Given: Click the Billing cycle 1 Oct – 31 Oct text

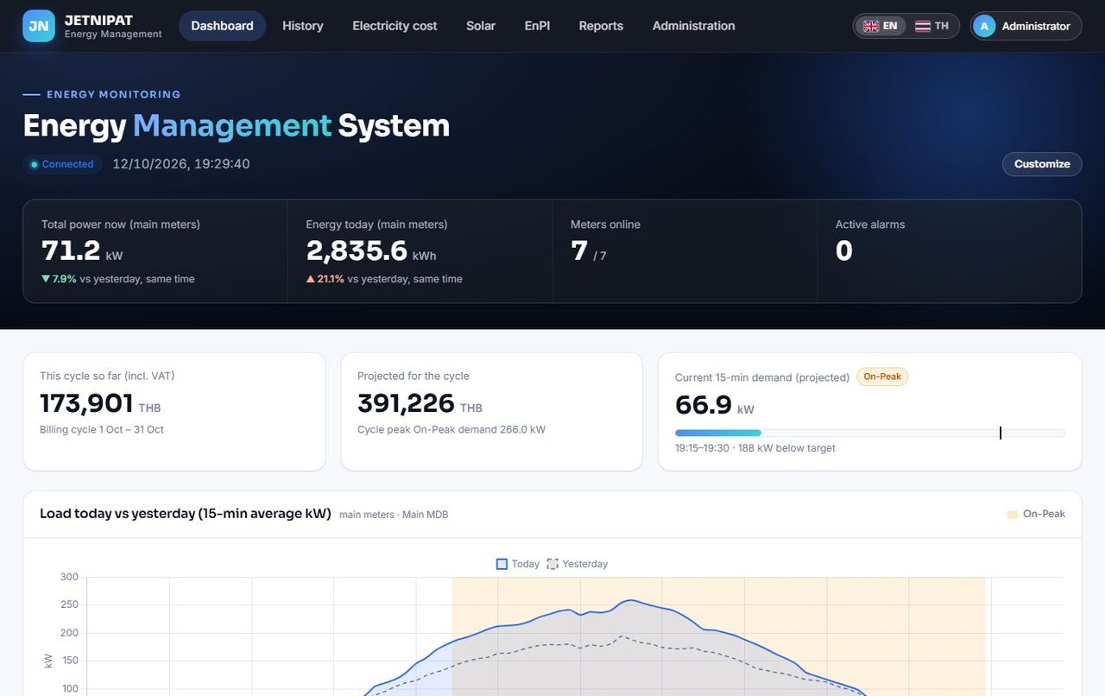Looking at the screenshot, I should tap(102, 429).
